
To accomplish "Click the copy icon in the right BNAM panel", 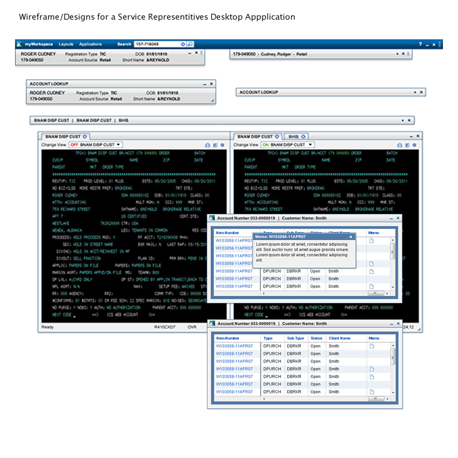I will pyautogui.click(x=407, y=145).
